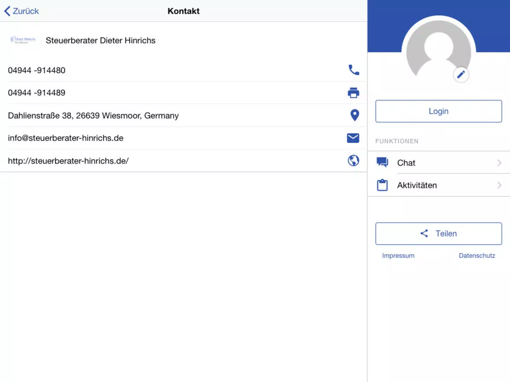The height and width of the screenshot is (382, 510).
Task: Click the FUNKTIONEN section header
Action: 397,141
